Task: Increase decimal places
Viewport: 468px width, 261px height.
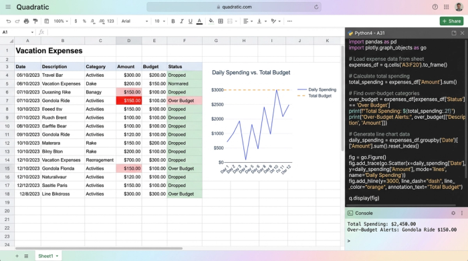Action: coord(102,21)
